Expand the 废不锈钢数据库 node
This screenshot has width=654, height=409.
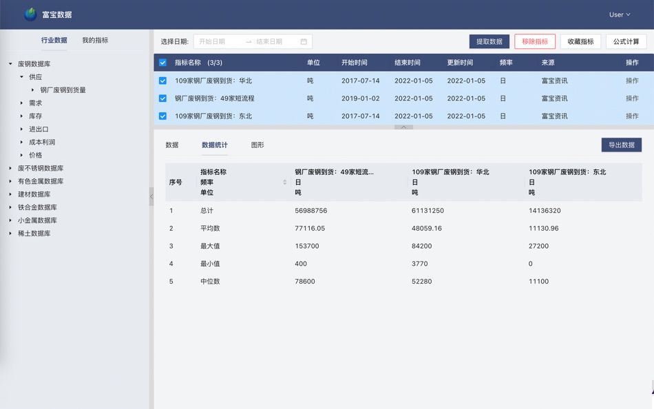(10, 168)
